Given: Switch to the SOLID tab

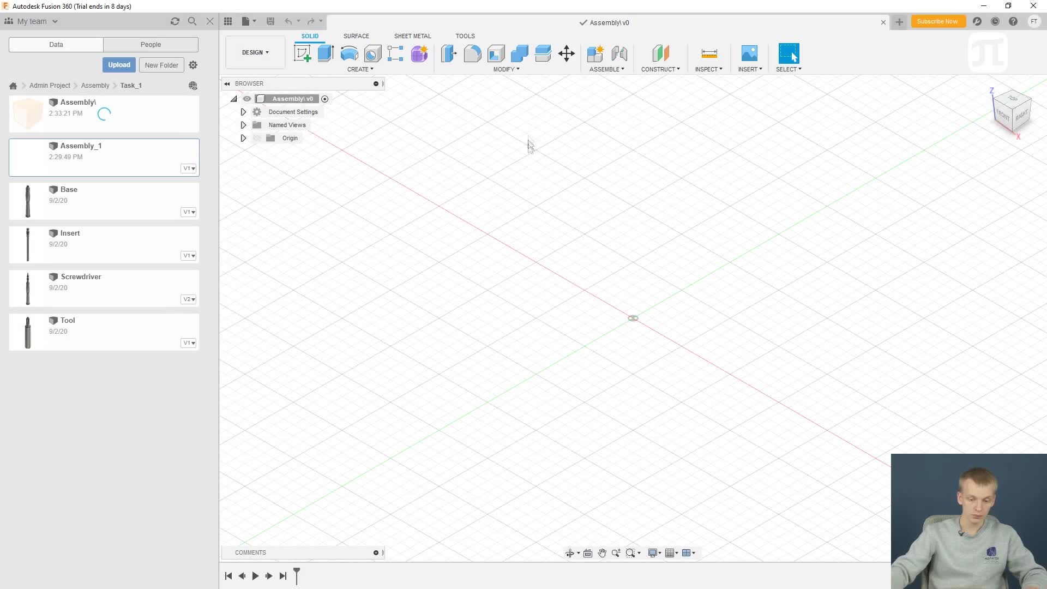Looking at the screenshot, I should tap(310, 36).
